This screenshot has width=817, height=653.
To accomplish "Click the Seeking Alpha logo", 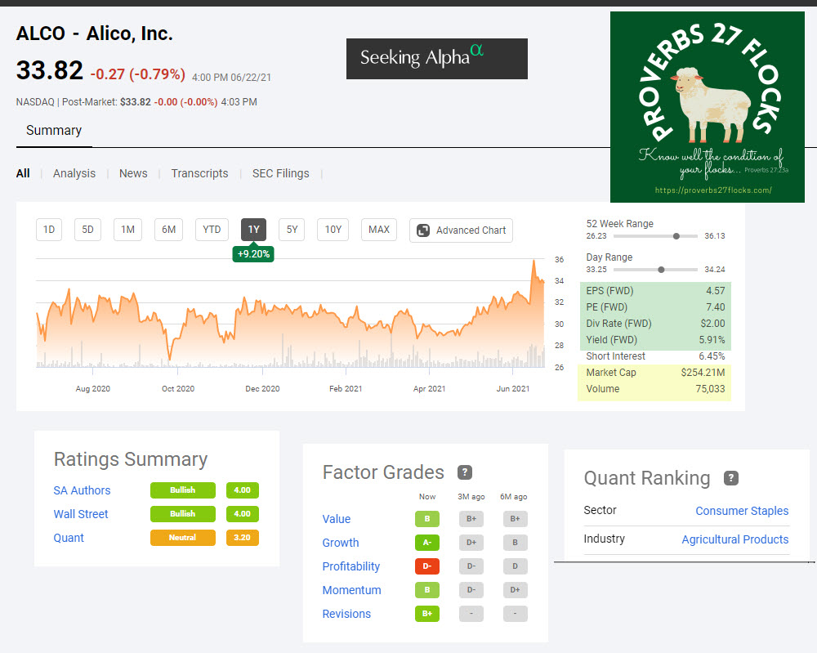I will pos(436,58).
